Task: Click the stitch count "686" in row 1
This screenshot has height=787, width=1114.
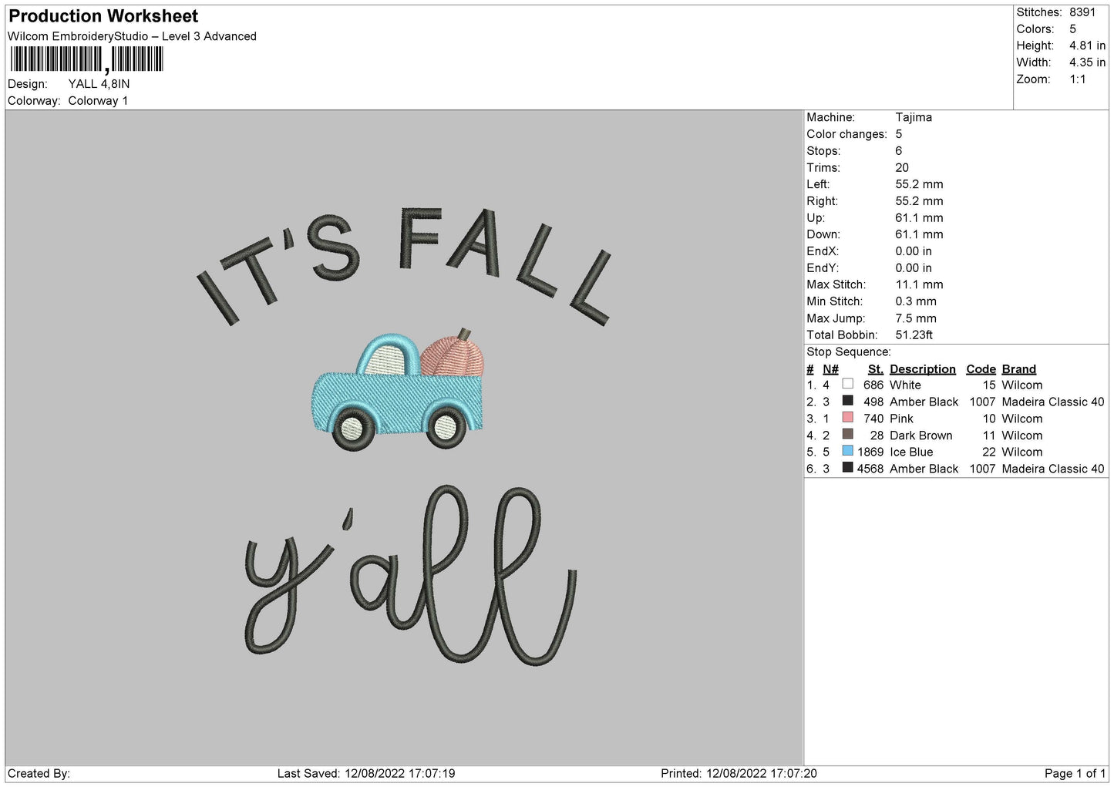Action: click(873, 385)
